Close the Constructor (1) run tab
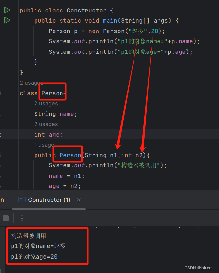This screenshot has width=219, height=273. pyautogui.click(x=79, y=200)
